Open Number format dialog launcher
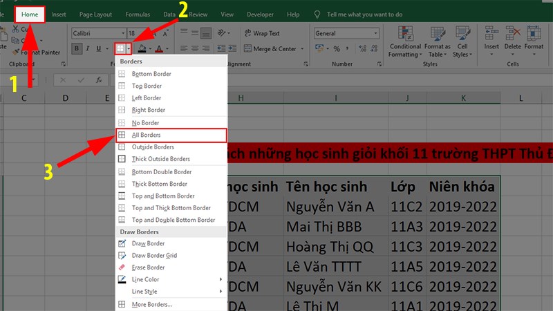Screen dimensions: 553x311 pyautogui.click(x=379, y=64)
